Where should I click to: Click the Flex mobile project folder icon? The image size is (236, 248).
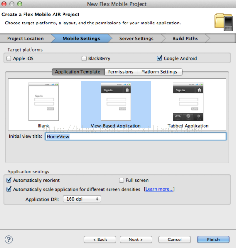pos(224,22)
